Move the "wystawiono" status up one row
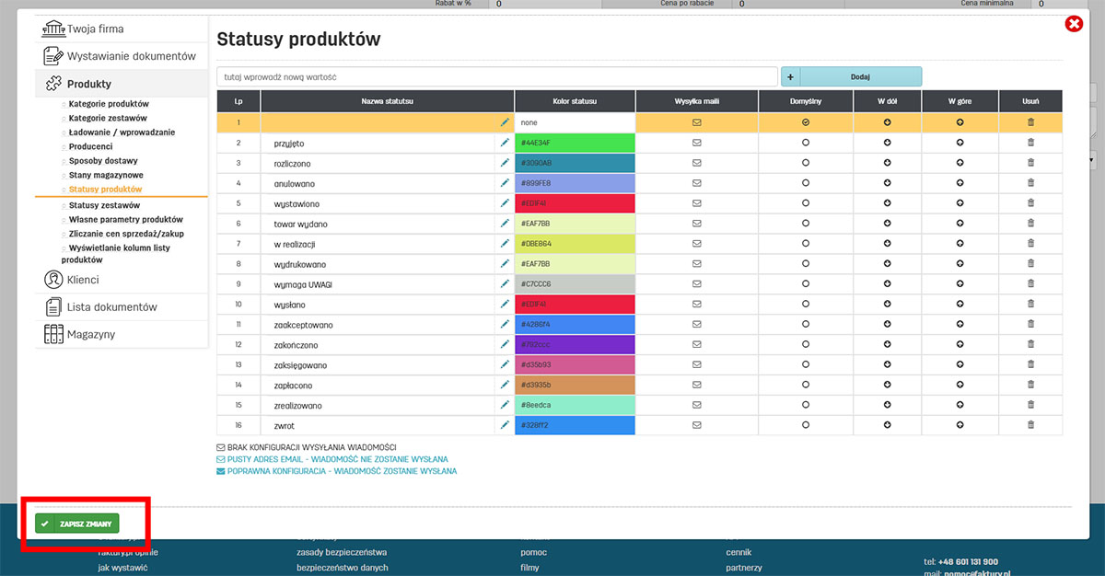 coord(959,202)
